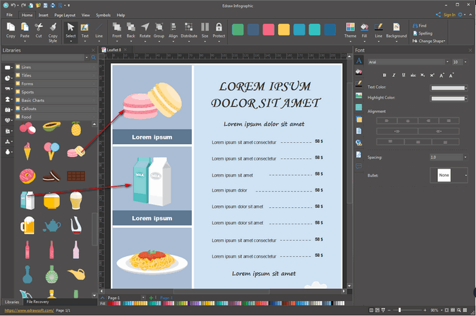The height and width of the screenshot is (316, 476).
Task: Open the Insert ribbon tab
Action: (44, 14)
